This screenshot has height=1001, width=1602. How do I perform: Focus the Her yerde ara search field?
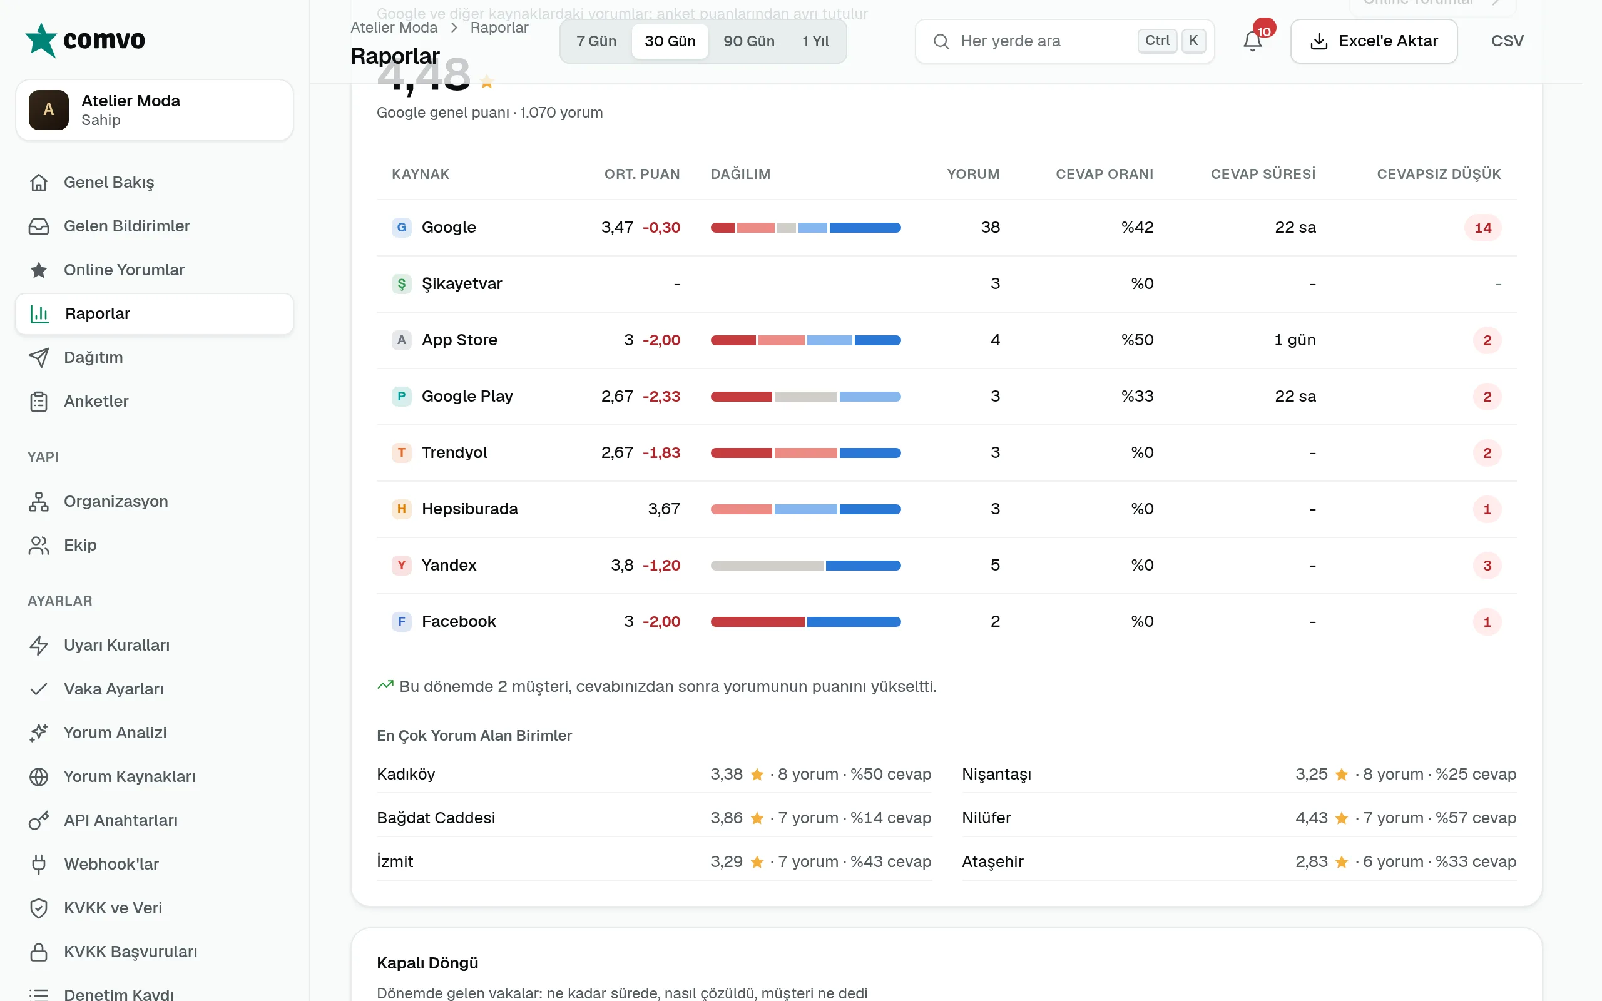coord(1064,41)
